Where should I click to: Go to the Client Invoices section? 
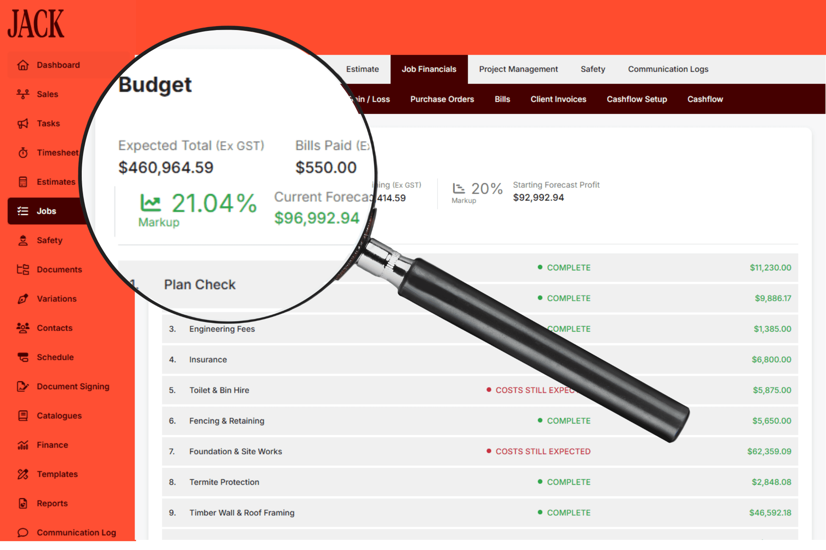[x=558, y=99]
